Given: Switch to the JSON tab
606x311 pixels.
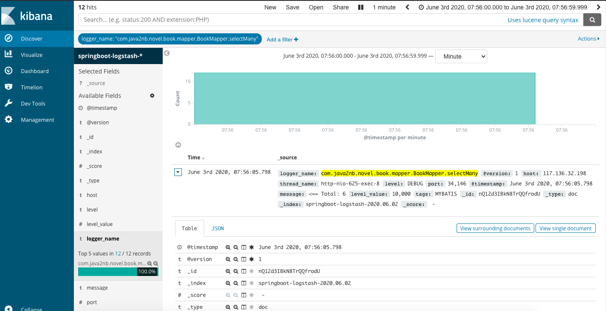Looking at the screenshot, I should coord(218,229).
